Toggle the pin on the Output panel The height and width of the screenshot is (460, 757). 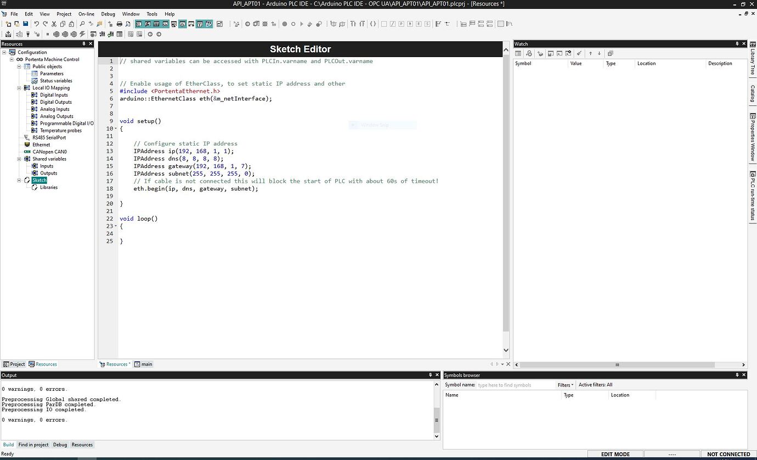430,375
